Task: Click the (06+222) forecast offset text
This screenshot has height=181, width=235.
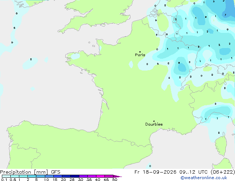Action: tap(223, 172)
